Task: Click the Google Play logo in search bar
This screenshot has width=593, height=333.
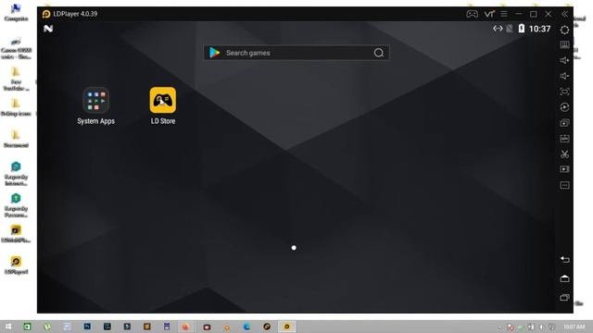Action: pos(214,53)
